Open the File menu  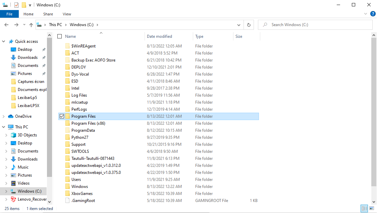click(x=9, y=14)
